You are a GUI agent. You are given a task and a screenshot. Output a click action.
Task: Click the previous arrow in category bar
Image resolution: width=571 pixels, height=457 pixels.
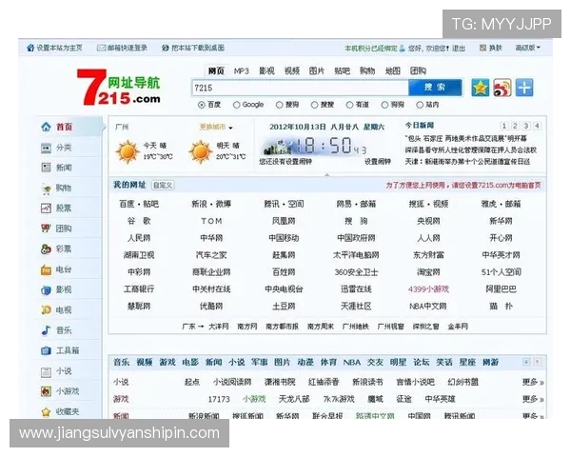click(x=526, y=362)
